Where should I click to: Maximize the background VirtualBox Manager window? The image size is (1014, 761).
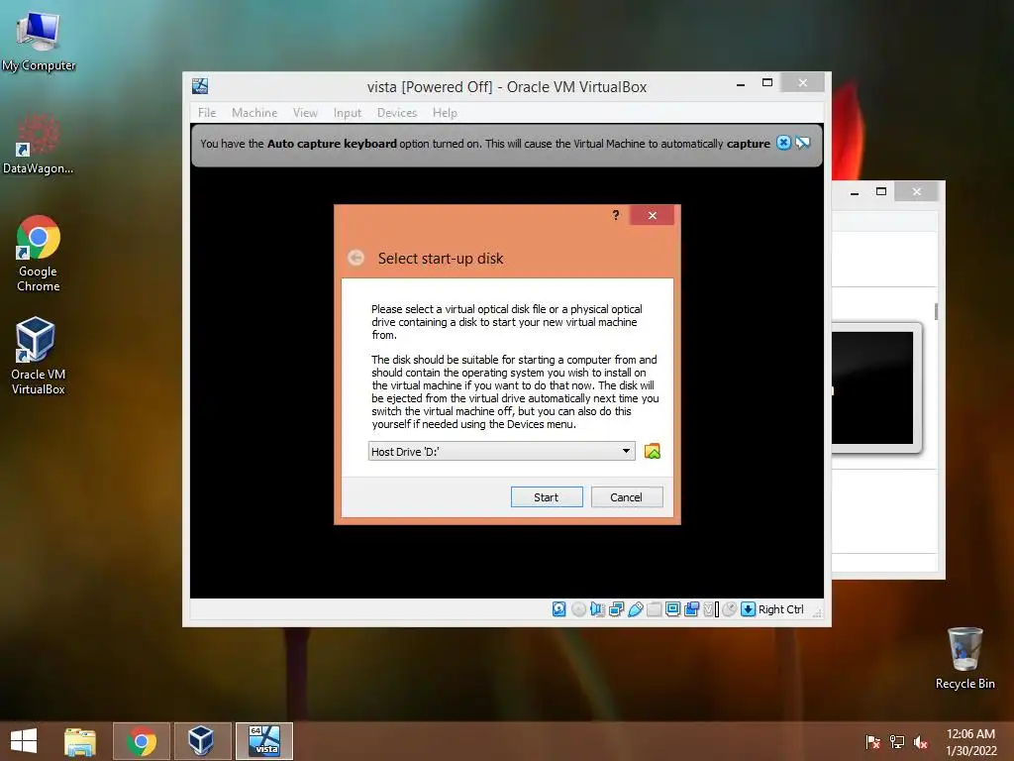tap(880, 191)
